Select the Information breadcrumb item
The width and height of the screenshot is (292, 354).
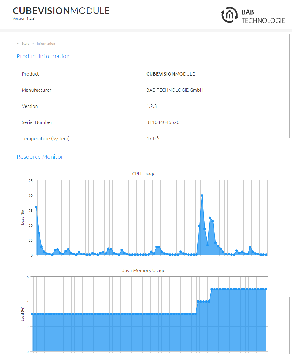tap(46, 44)
